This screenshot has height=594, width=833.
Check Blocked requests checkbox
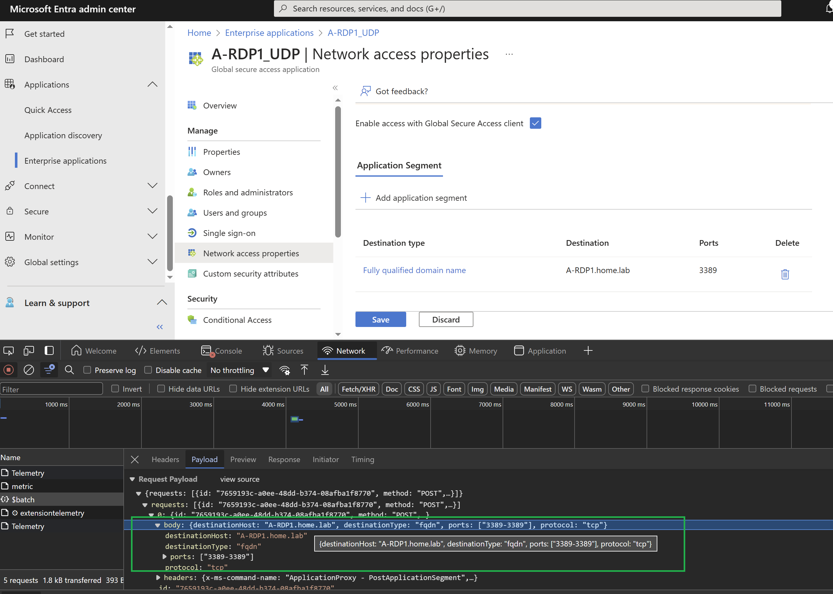click(752, 388)
